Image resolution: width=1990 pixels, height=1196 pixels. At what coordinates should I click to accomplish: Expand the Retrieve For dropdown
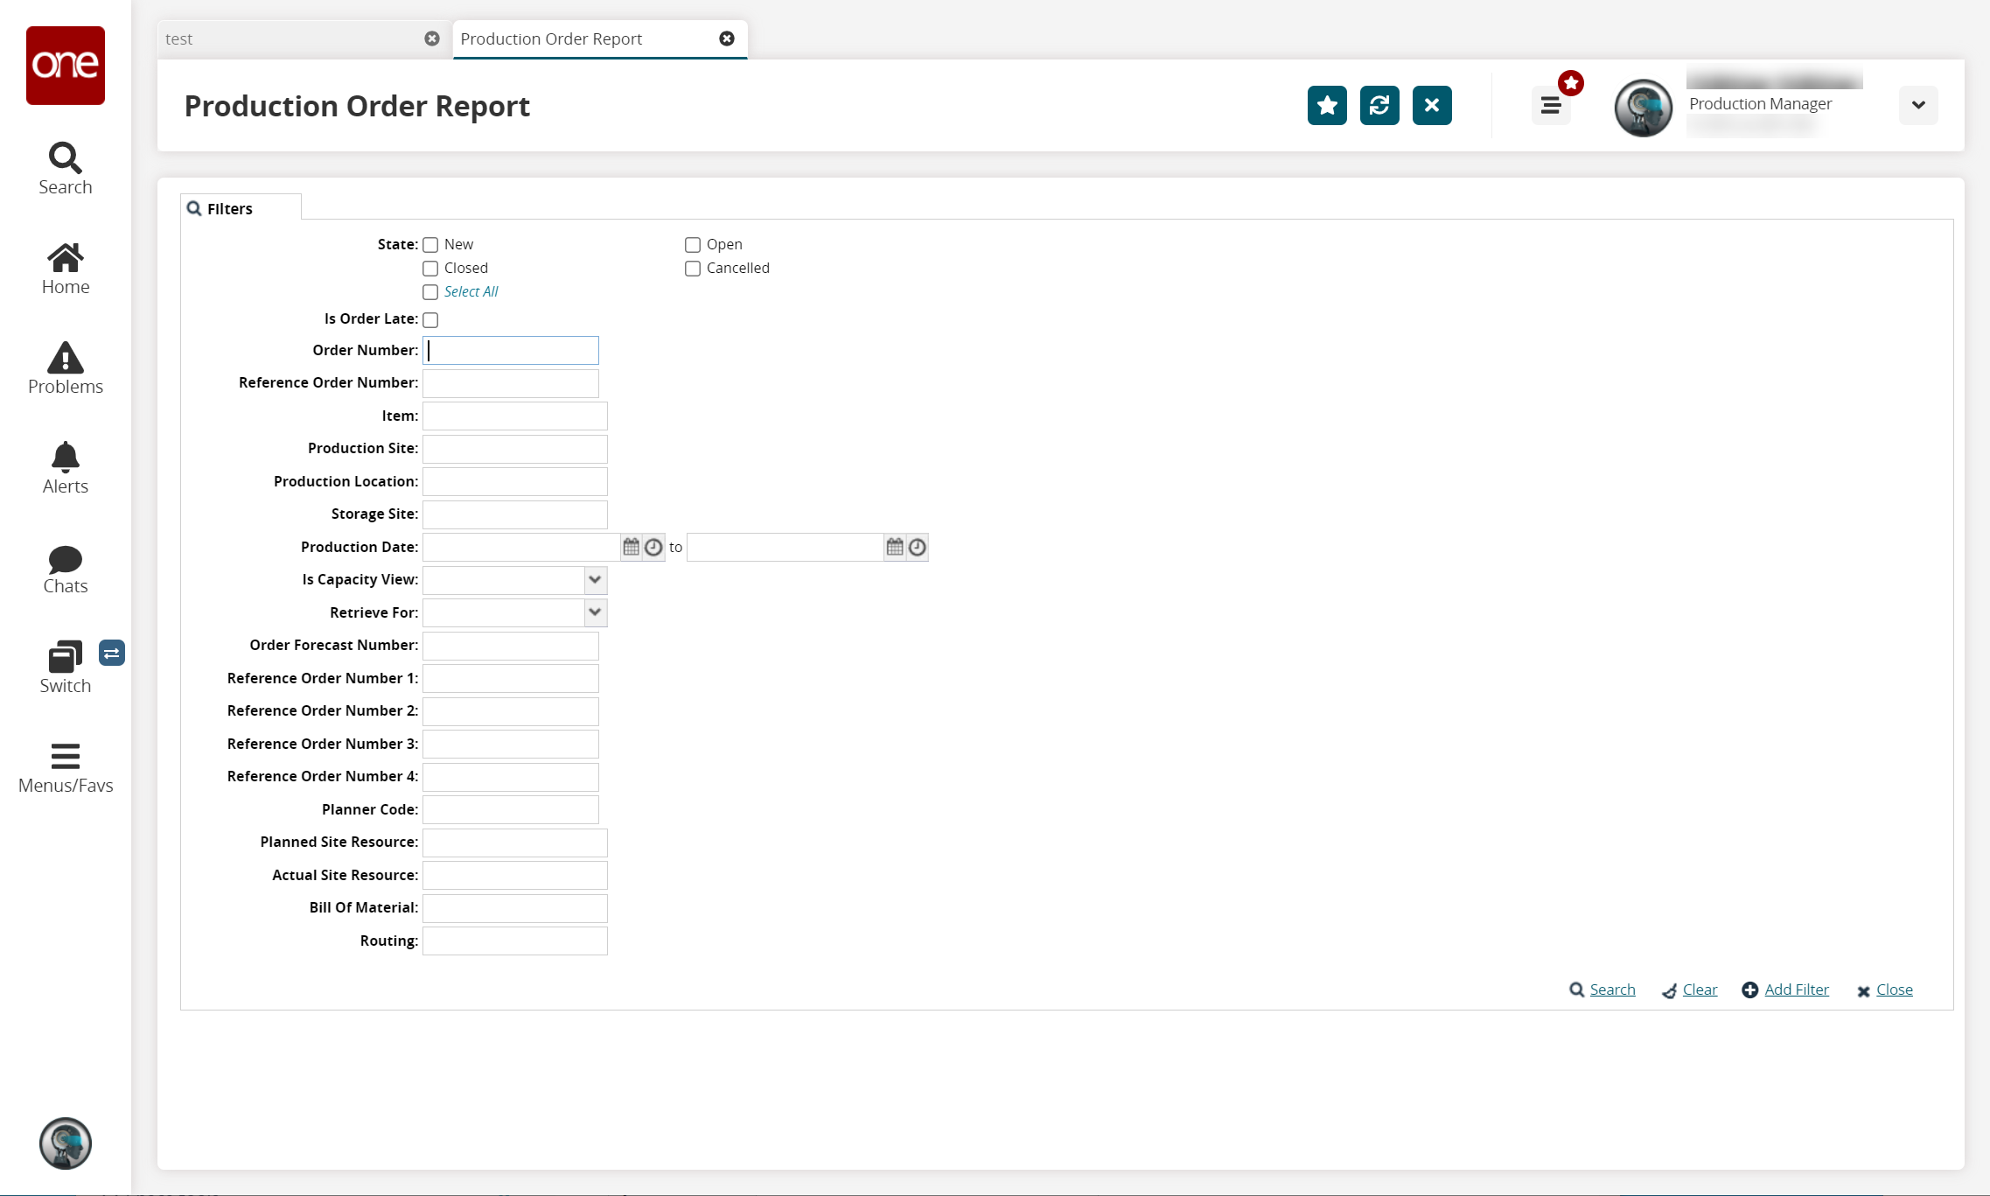pos(595,612)
